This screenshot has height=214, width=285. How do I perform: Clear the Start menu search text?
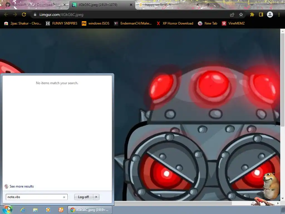[x=64, y=197]
